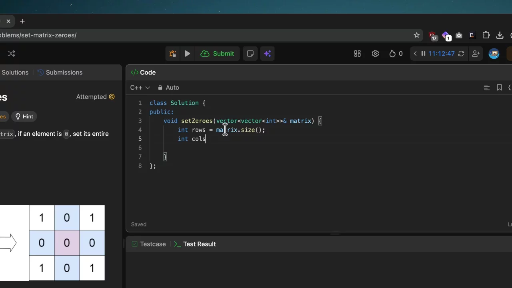Click the 'int cols' code line

[192, 139]
